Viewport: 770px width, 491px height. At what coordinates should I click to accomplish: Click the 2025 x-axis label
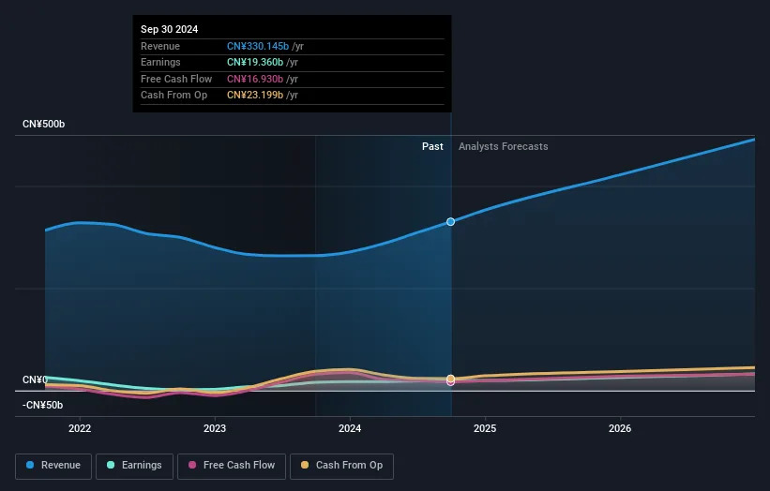485,428
